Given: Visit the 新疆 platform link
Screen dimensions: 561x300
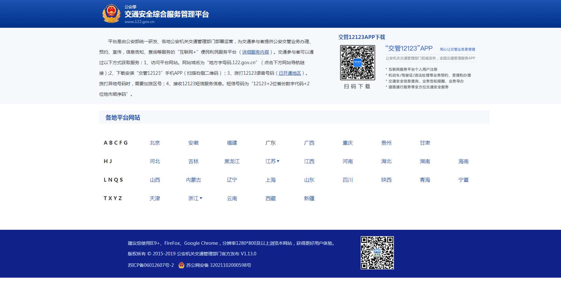Looking at the screenshot, I should [309, 199].
